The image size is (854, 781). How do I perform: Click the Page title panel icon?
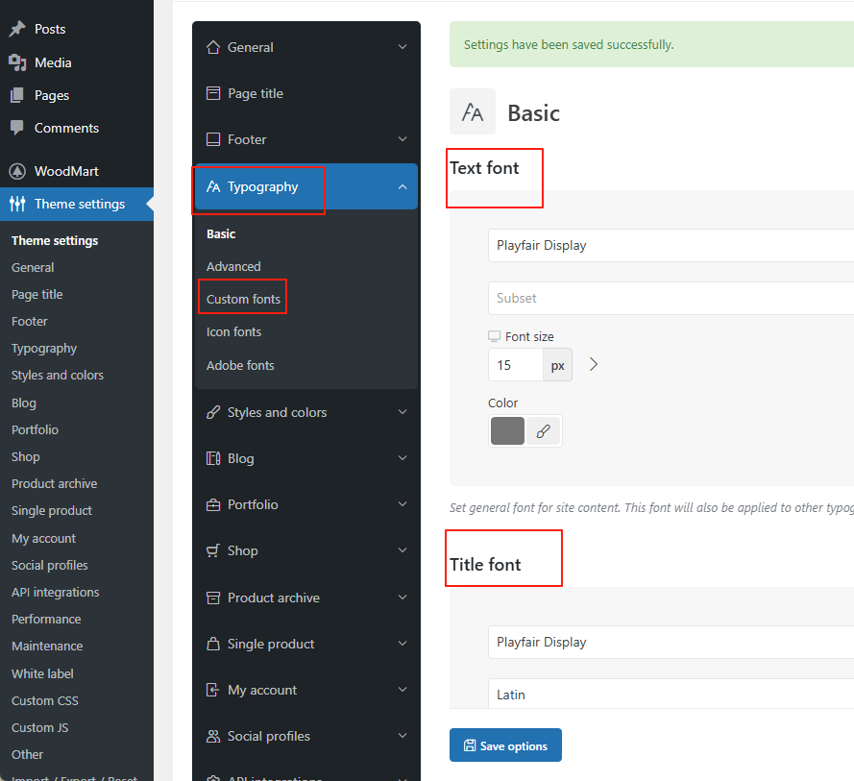213,93
